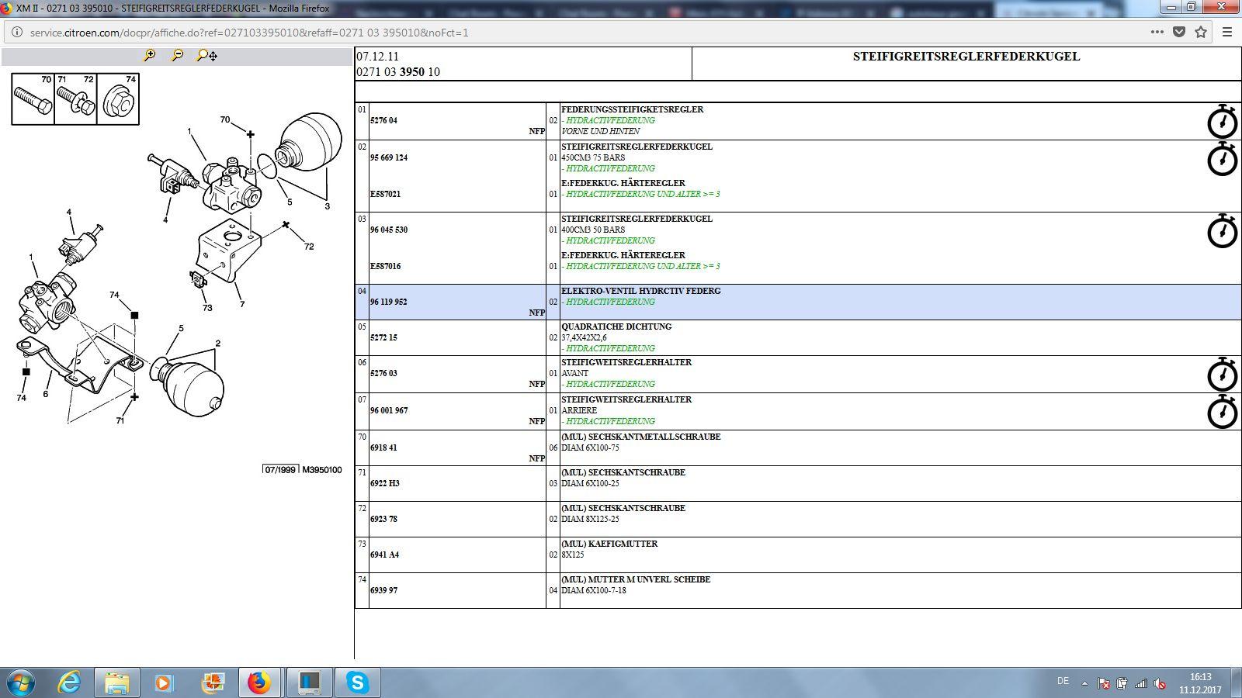
Task: Open the Windows Start menu
Action: coord(21,682)
